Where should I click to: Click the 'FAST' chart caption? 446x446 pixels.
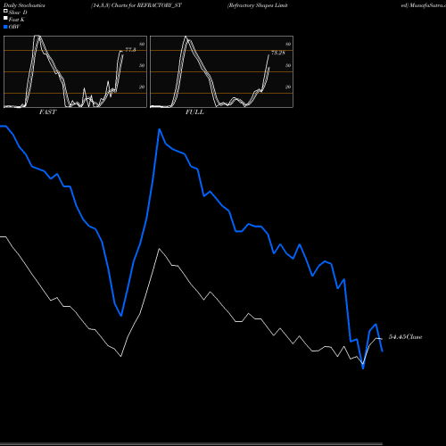[47, 112]
